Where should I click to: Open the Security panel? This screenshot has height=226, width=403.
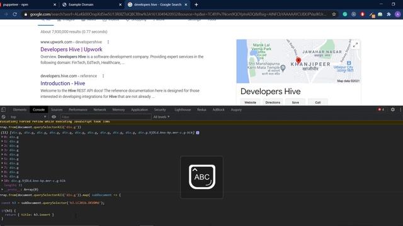coord(160,110)
